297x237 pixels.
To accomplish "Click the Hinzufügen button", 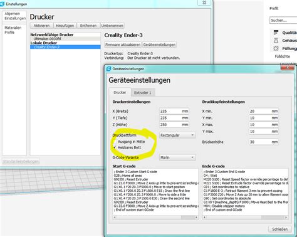I will (65, 26).
